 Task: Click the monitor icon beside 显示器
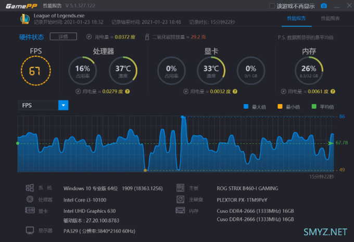coord(30,231)
